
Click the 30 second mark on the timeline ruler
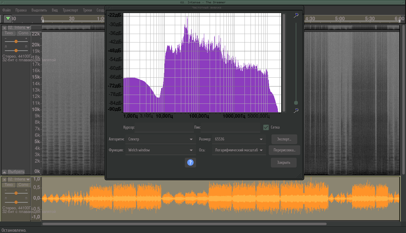72,19
